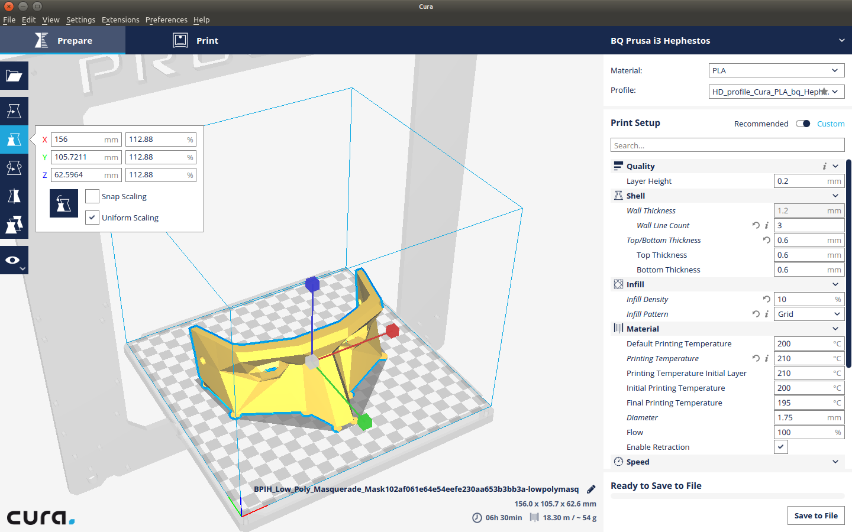Click the X scale mm field
The image size is (852, 532).
tap(86, 140)
